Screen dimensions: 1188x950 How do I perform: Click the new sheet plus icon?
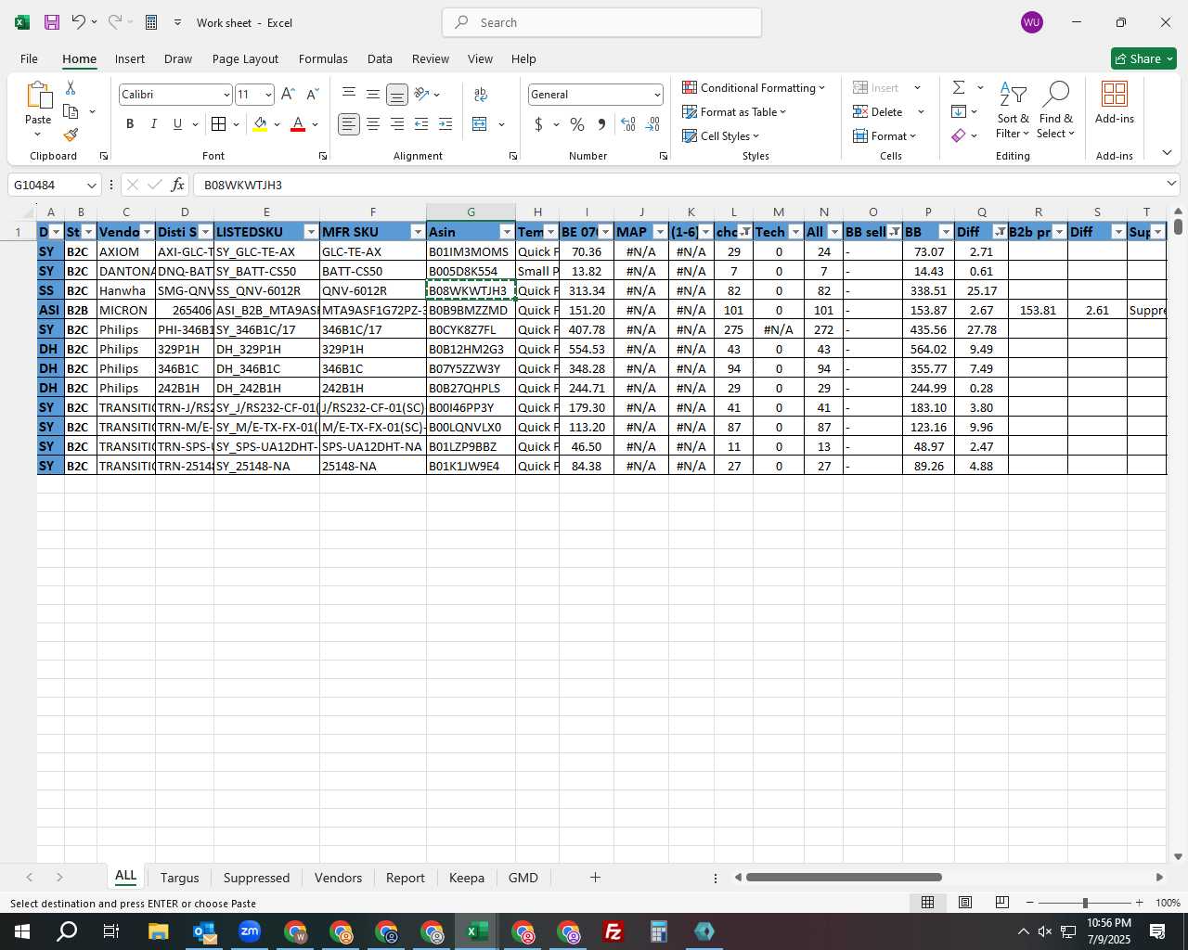coord(595,878)
